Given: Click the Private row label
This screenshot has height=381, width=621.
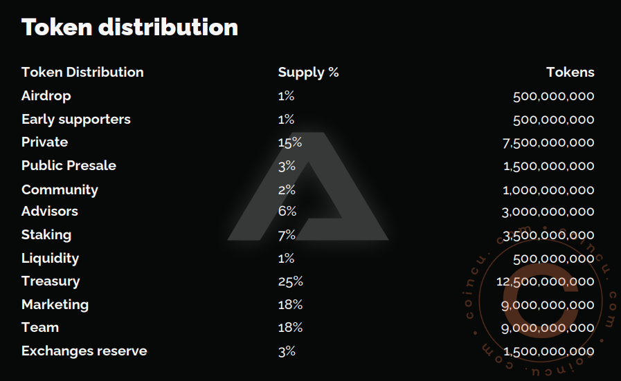Looking at the screenshot, I should pyautogui.click(x=44, y=142).
